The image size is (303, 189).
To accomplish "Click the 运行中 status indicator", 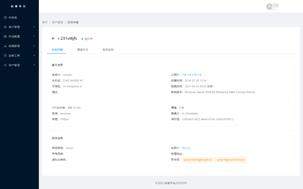I will [87, 39].
